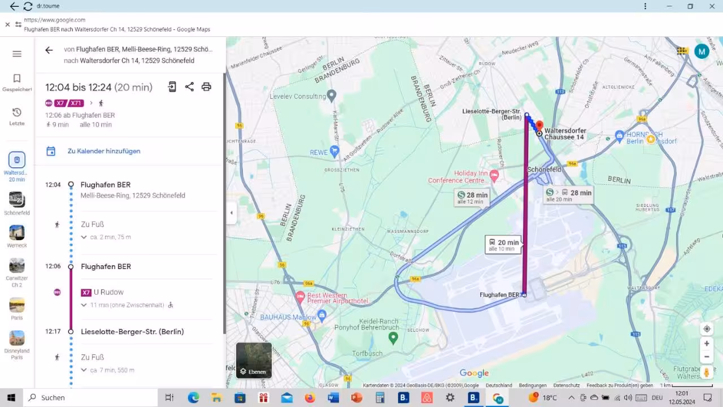Zoom out on the map
Screen dimensions: 723x407
(707, 357)
